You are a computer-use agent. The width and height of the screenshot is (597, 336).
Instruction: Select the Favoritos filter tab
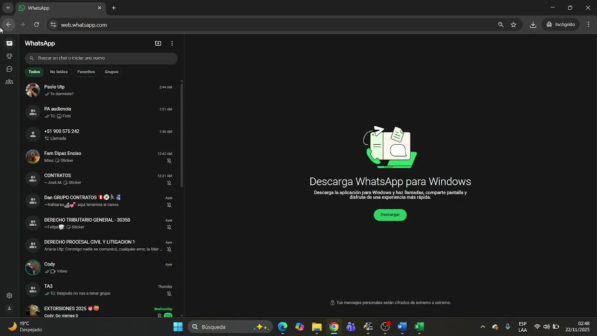click(x=86, y=72)
